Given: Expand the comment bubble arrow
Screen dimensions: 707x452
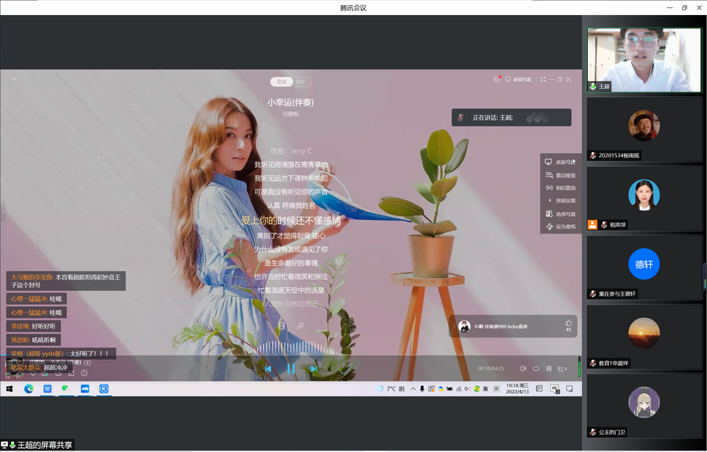Looking at the screenshot, I should [454, 326].
